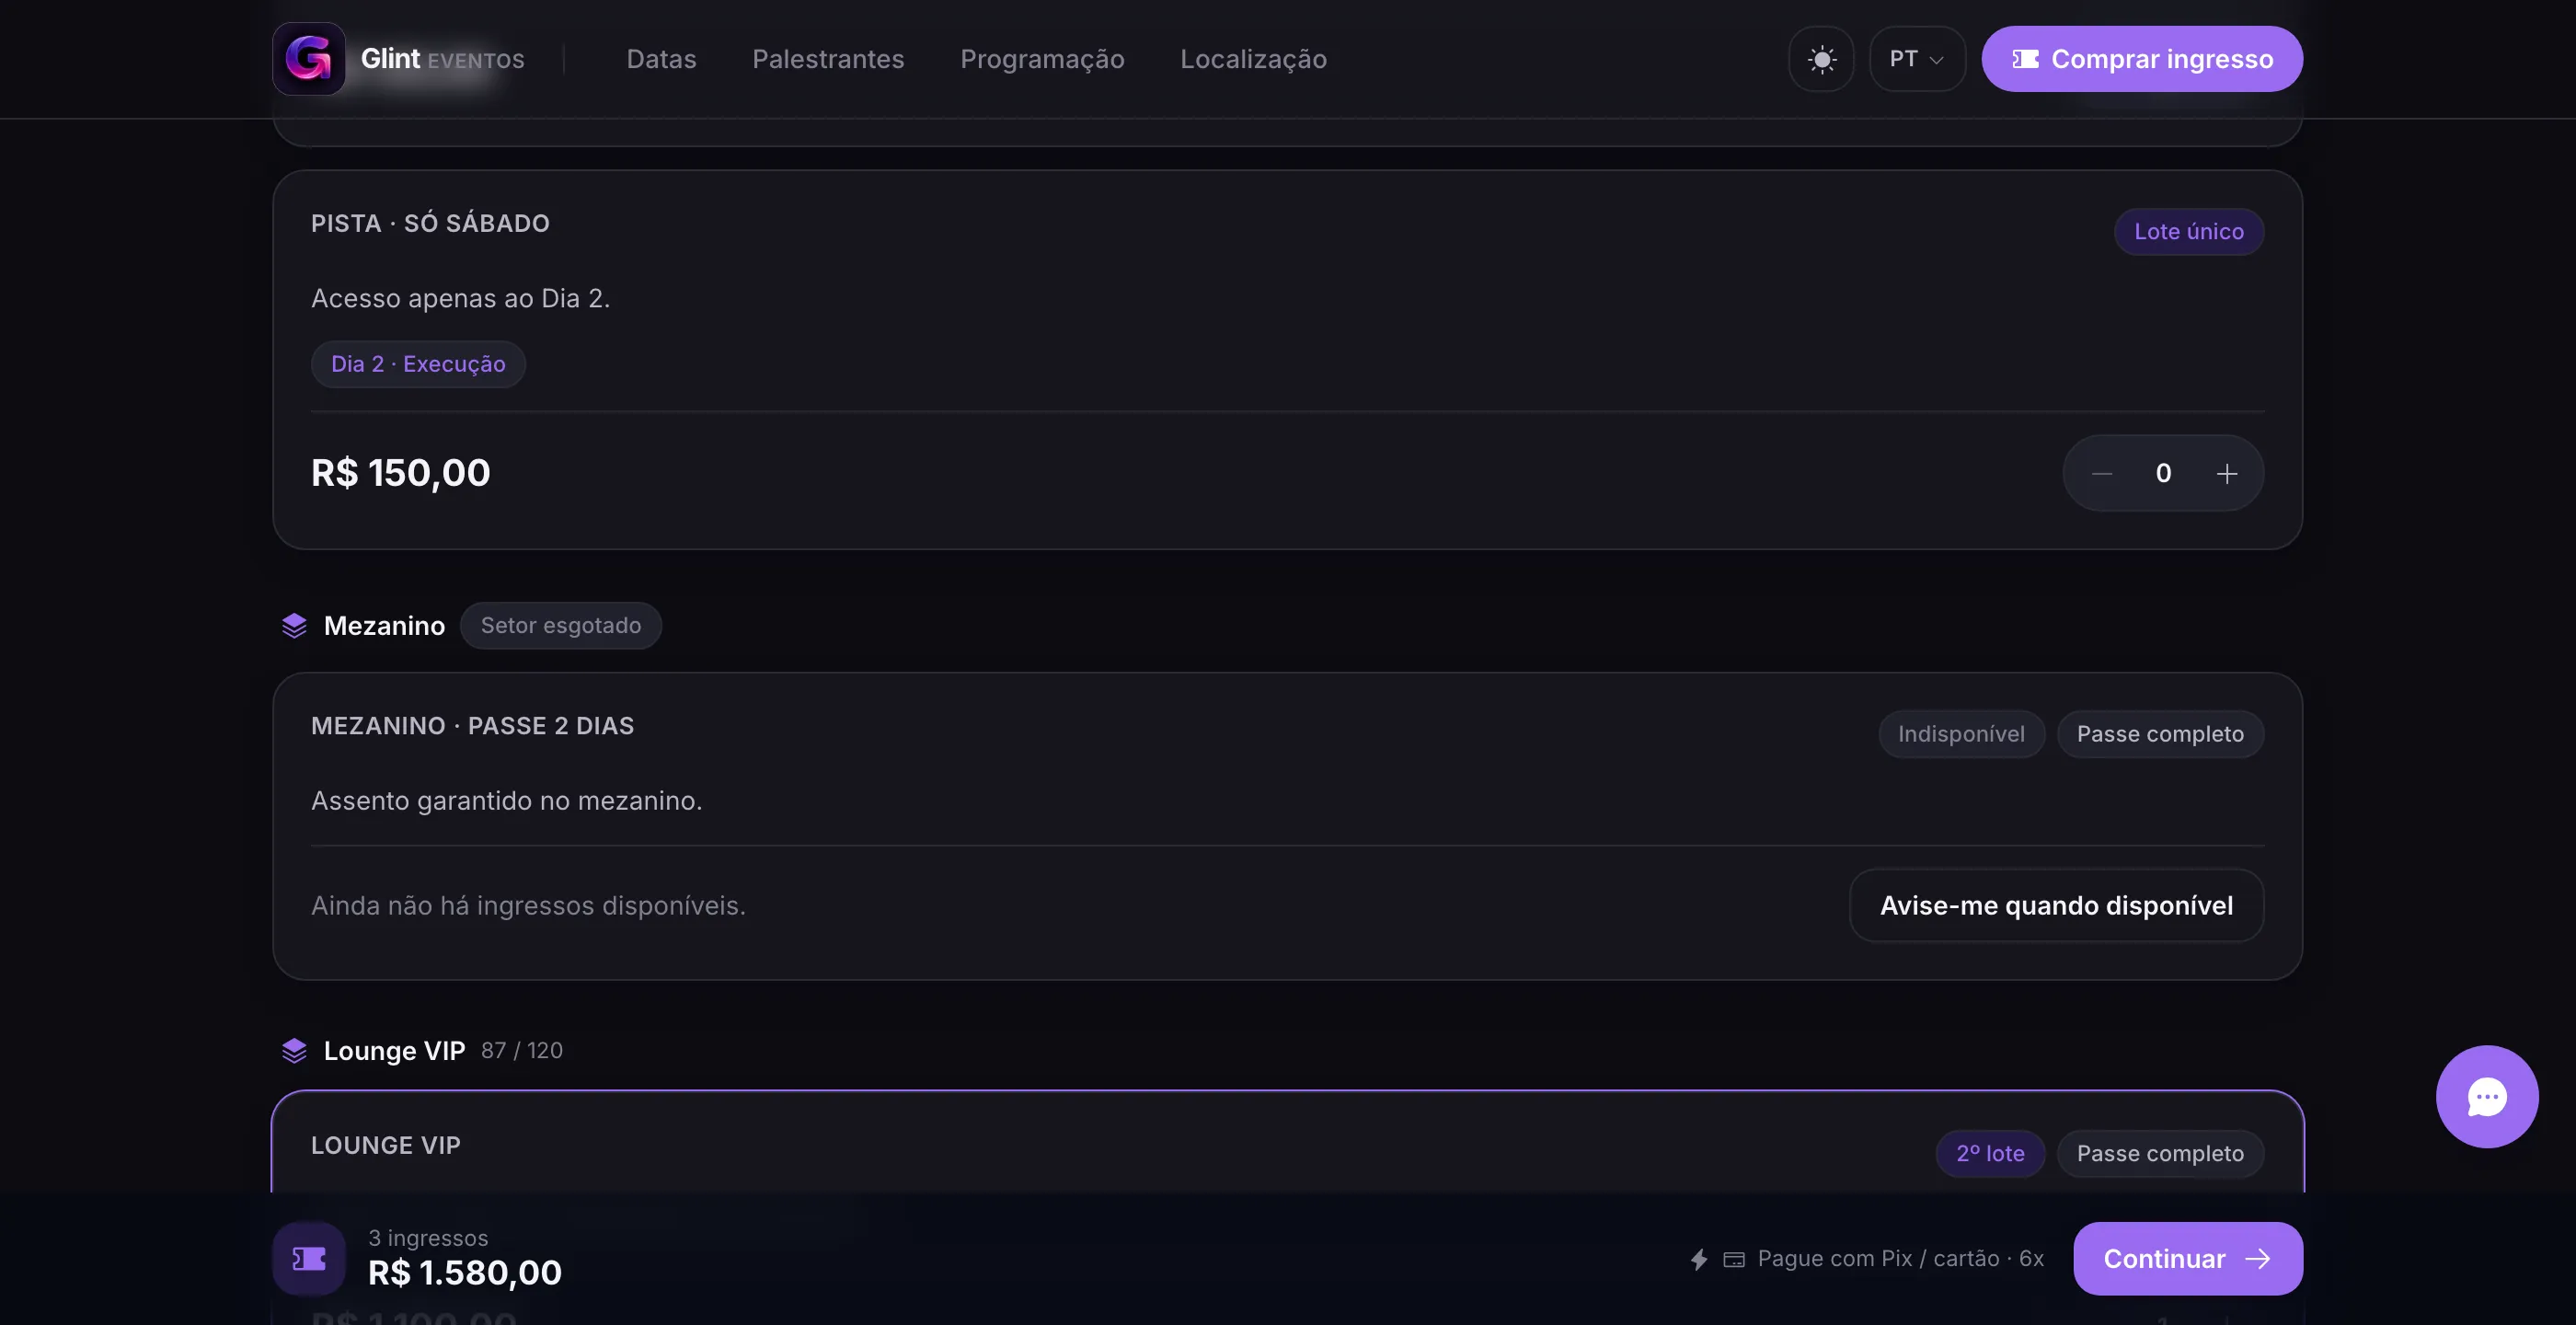Click the R$ 150,00 price

coord(401,473)
